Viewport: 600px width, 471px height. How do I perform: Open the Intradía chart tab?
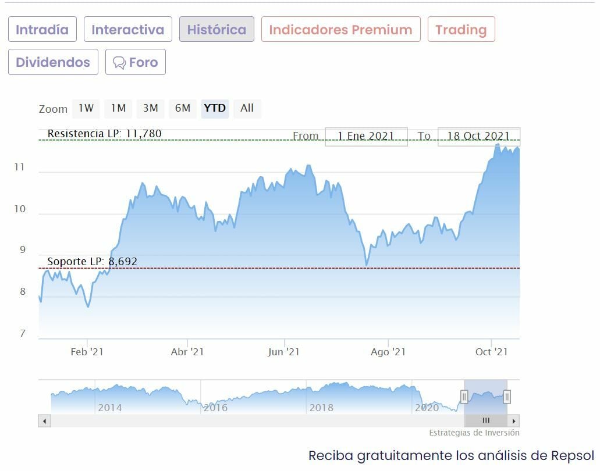[x=42, y=30]
